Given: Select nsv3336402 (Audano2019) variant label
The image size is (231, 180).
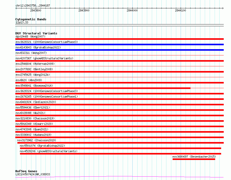Looking at the screenshot, I should [33, 135].
